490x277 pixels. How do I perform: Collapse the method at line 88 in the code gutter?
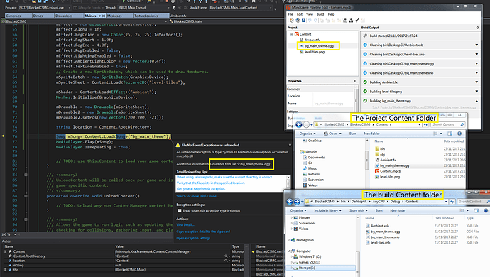(26, 196)
